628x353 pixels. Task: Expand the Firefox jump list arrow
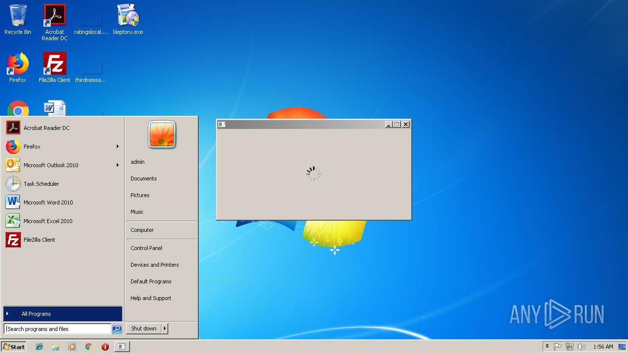(x=118, y=147)
